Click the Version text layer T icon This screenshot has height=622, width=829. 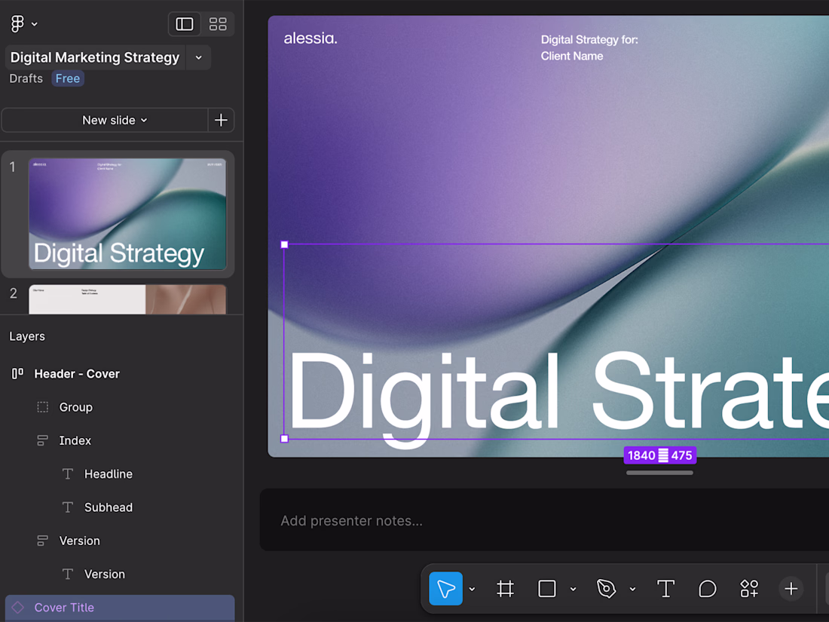pyautogui.click(x=68, y=574)
